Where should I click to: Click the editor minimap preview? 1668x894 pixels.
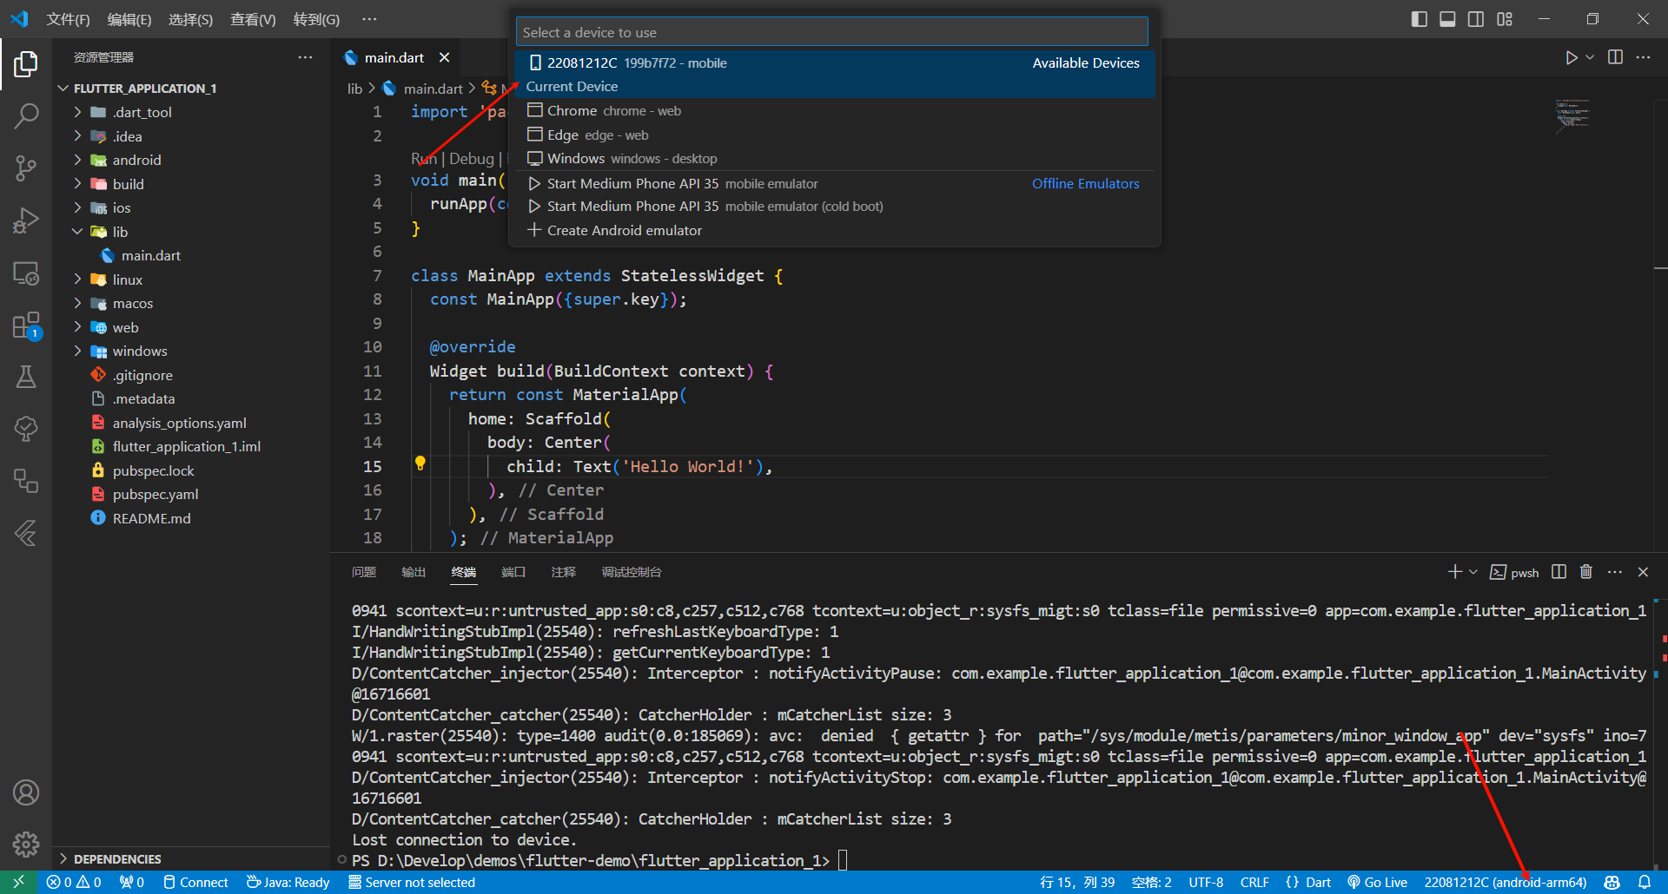(x=1572, y=115)
